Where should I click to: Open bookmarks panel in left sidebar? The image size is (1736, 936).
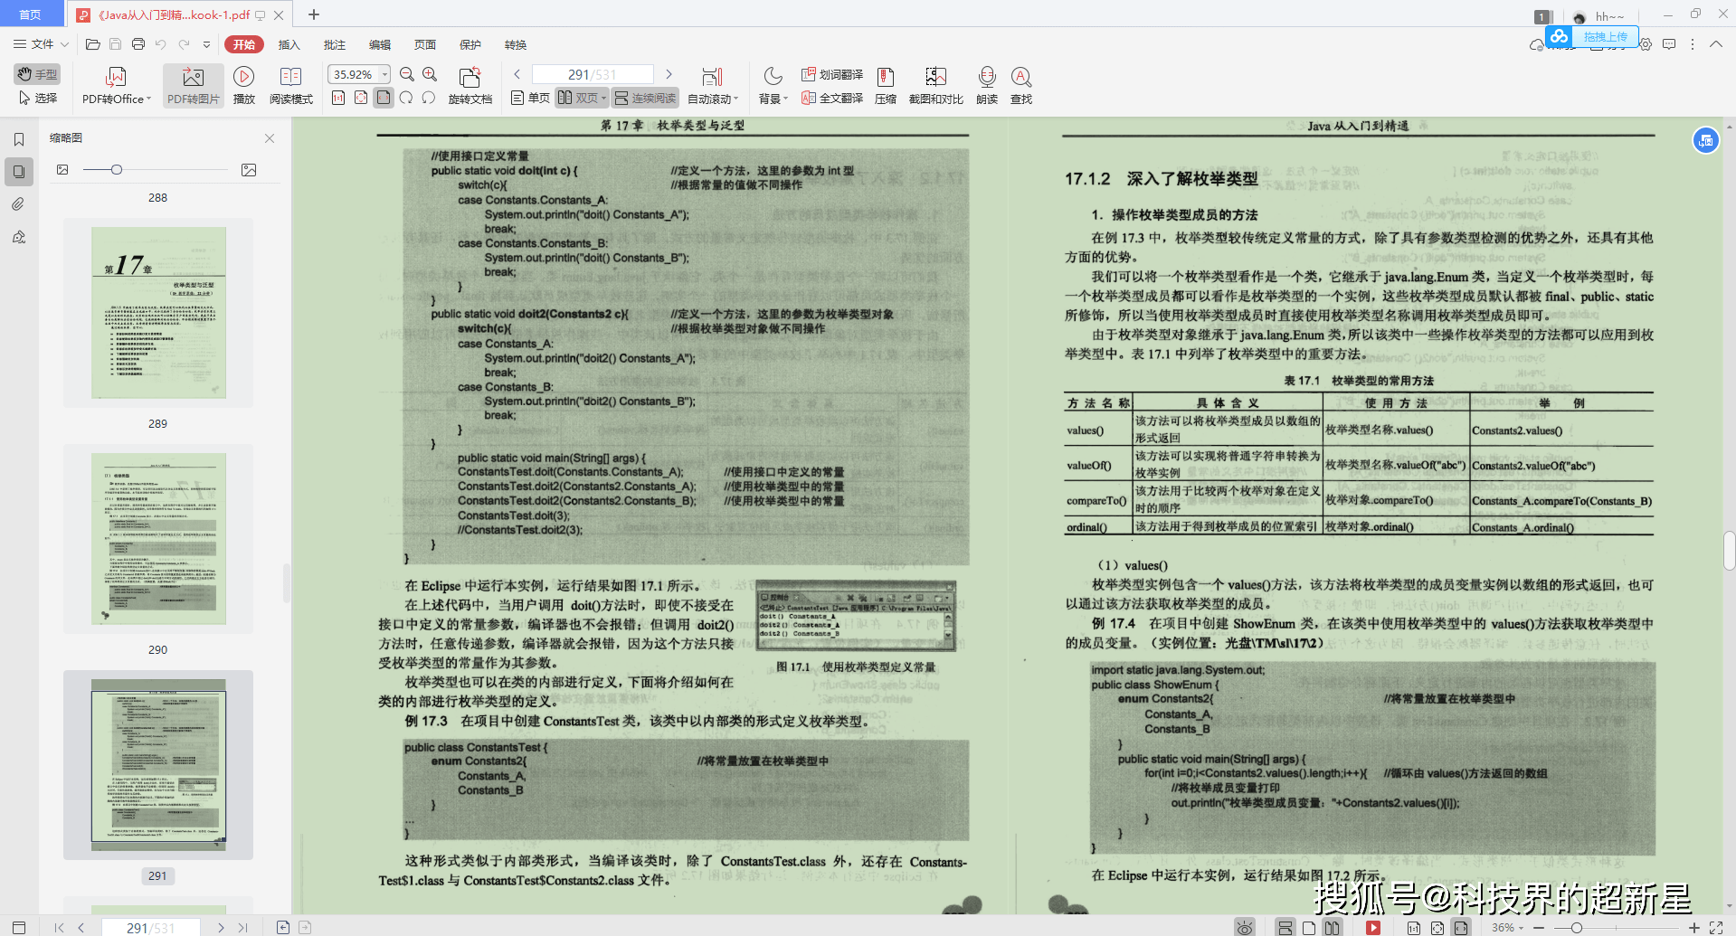point(19,139)
